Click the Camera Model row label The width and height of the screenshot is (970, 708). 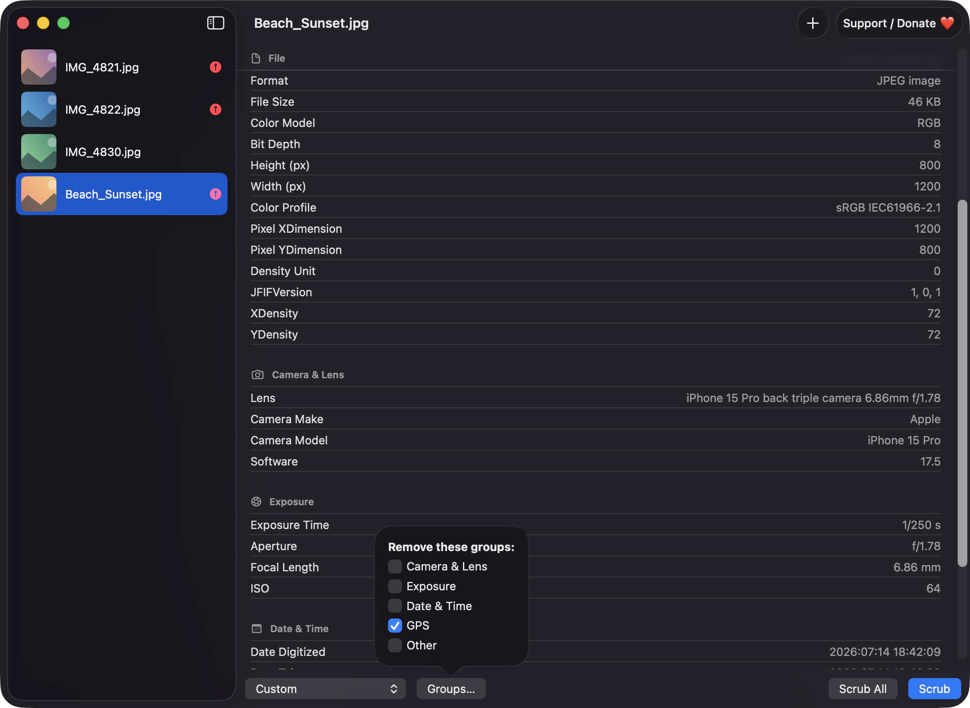coord(289,440)
